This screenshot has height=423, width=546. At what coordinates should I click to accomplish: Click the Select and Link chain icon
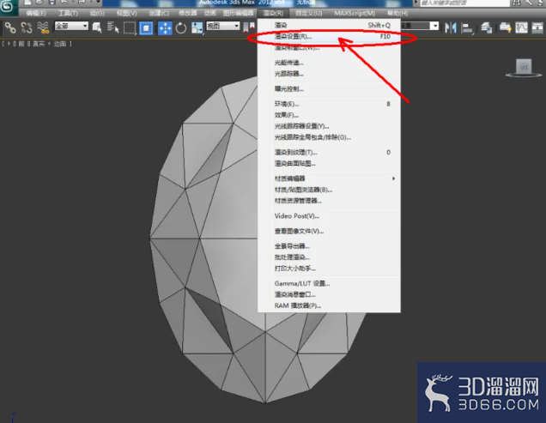(x=10, y=27)
